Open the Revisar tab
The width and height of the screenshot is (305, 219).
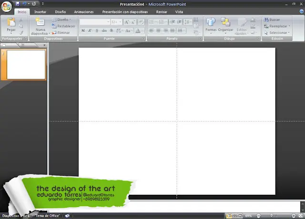(162, 12)
